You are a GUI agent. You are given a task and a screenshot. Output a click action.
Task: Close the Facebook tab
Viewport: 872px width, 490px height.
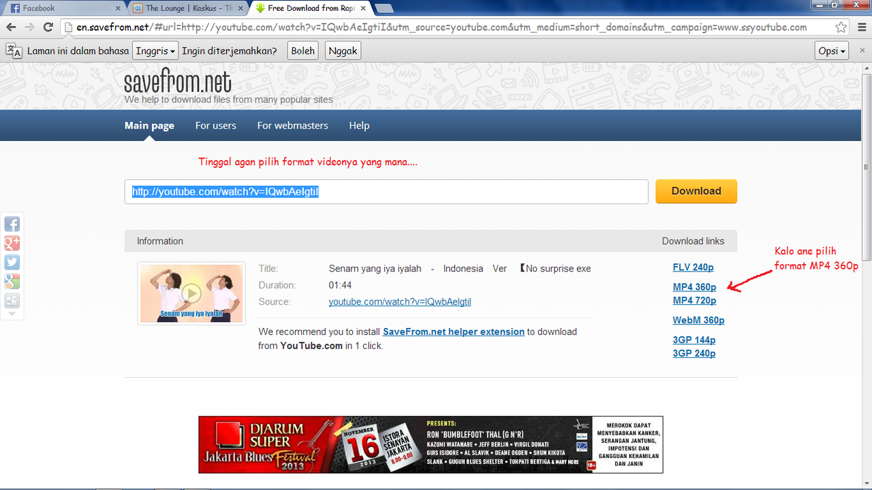pyautogui.click(x=117, y=8)
